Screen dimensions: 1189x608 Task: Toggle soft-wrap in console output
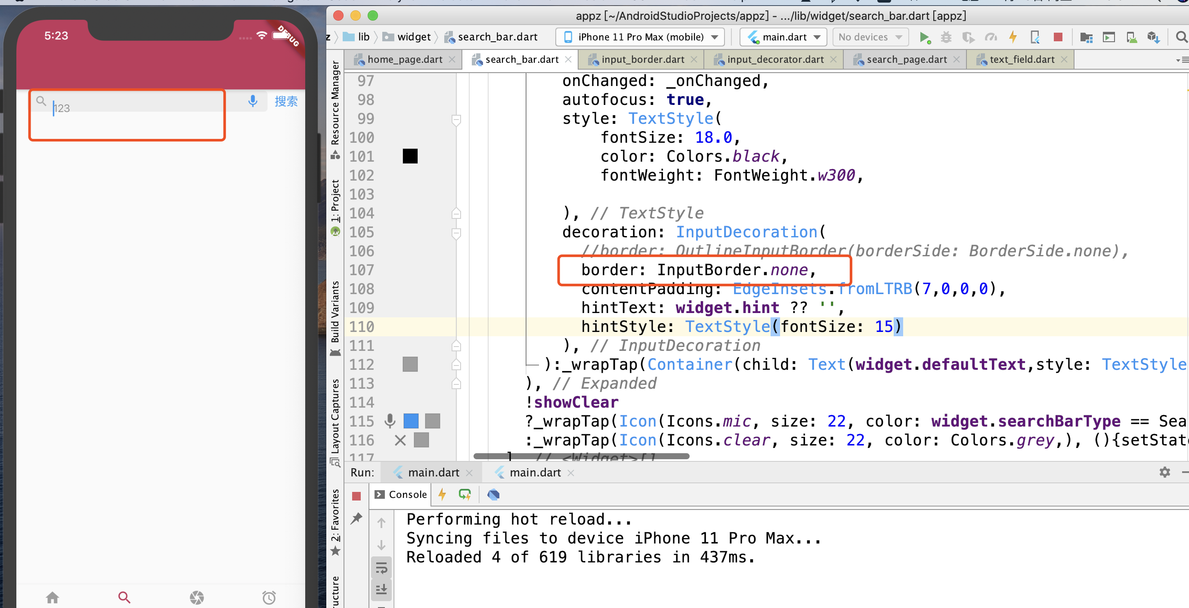381,568
